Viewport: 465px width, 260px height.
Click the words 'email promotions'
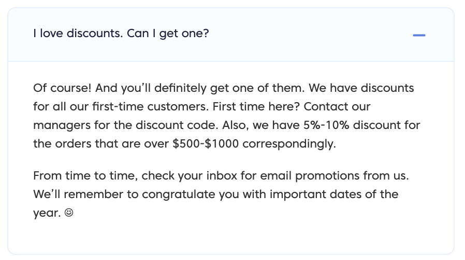coord(310,176)
